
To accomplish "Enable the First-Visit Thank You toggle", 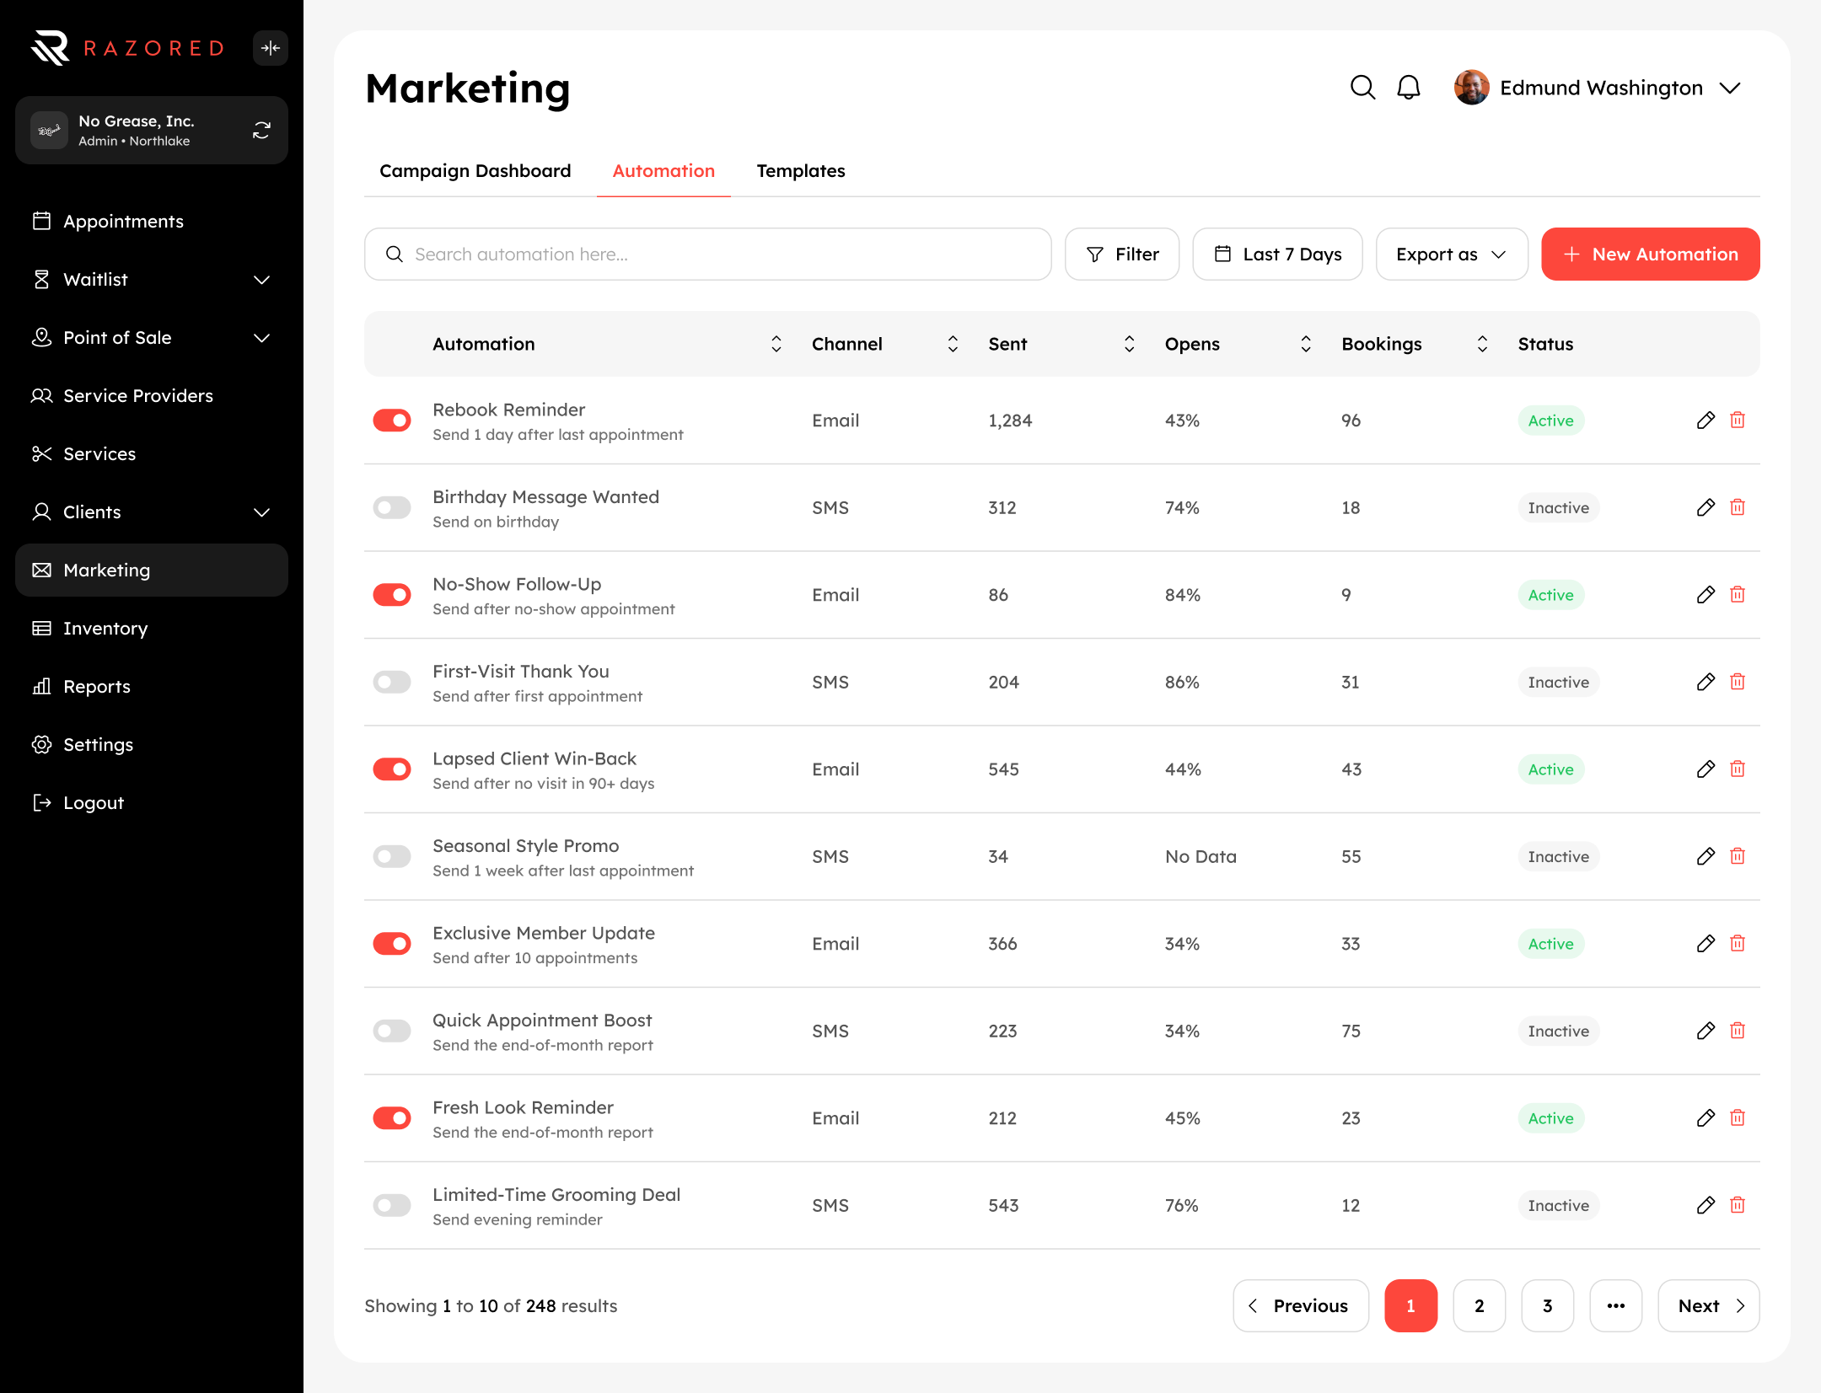I will point(392,682).
